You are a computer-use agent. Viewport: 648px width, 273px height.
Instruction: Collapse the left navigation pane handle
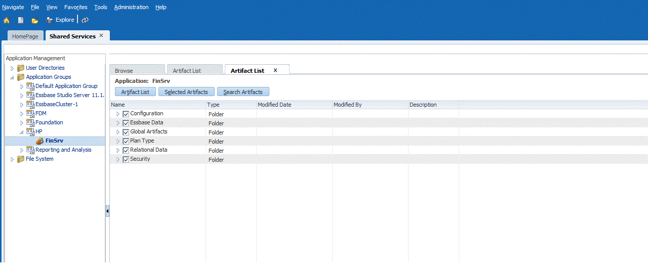(x=107, y=211)
